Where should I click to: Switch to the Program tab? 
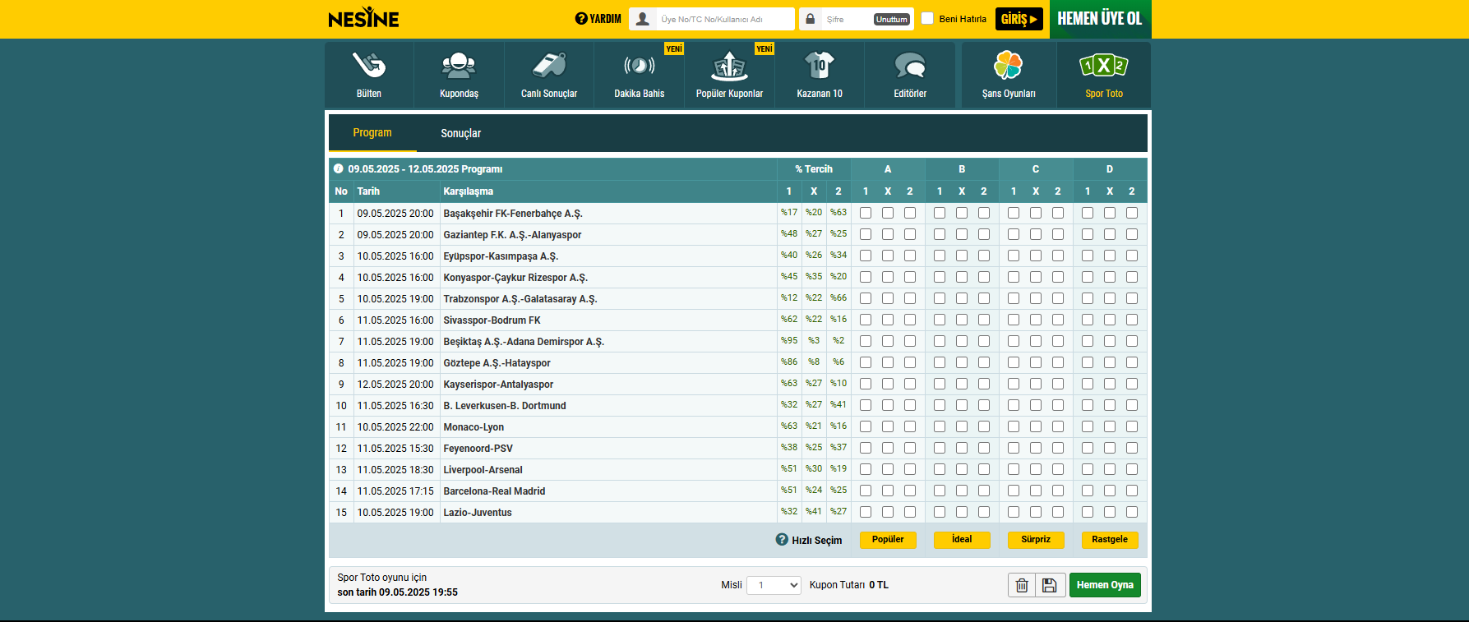click(372, 133)
